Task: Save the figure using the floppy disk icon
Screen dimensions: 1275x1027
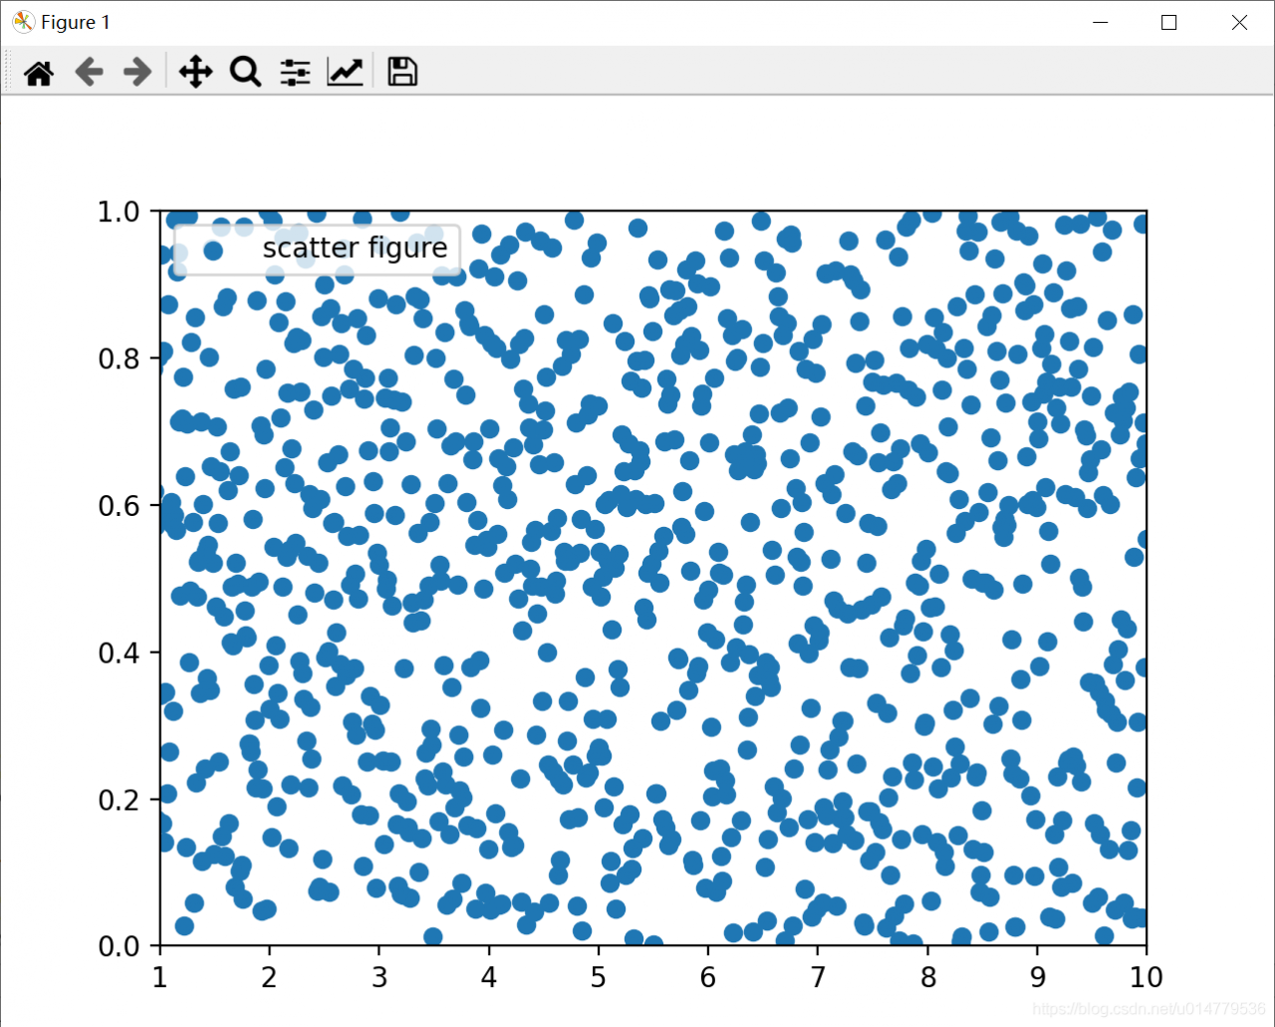Action: coord(401,71)
